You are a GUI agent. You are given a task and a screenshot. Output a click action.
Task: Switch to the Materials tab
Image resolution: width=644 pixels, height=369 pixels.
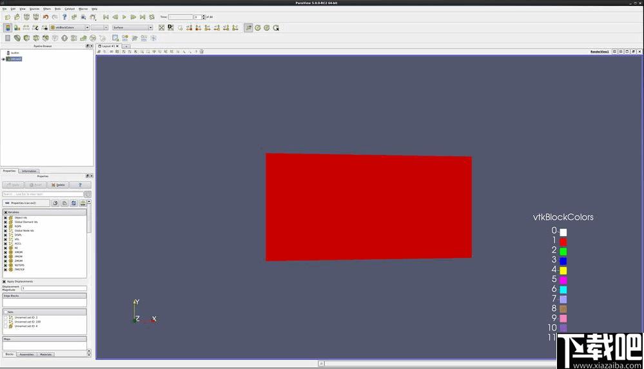pyautogui.click(x=46, y=354)
